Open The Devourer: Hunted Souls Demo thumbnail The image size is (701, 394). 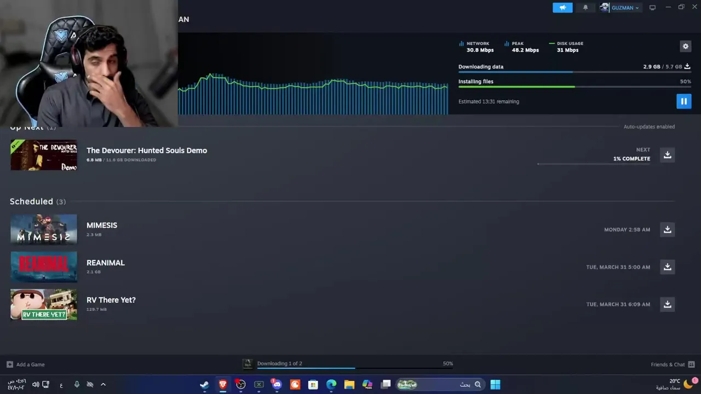44,155
